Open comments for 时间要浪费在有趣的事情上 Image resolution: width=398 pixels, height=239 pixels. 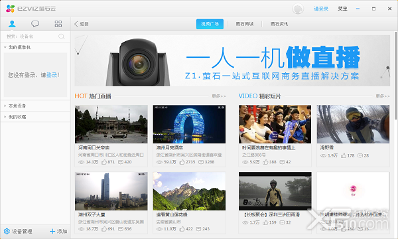(283, 162)
